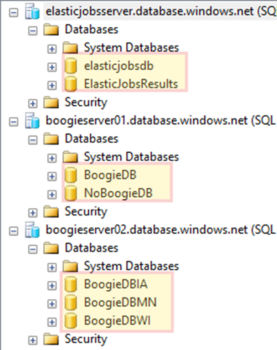This screenshot has height=350, width=277.
Task: Click the NoBoogieDB database cylinder icon
Action: pos(70,194)
